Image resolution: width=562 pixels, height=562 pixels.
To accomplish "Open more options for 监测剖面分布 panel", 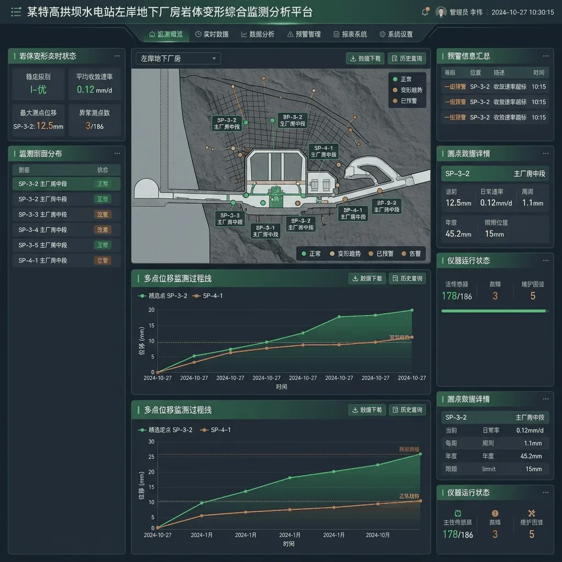I will (x=117, y=154).
